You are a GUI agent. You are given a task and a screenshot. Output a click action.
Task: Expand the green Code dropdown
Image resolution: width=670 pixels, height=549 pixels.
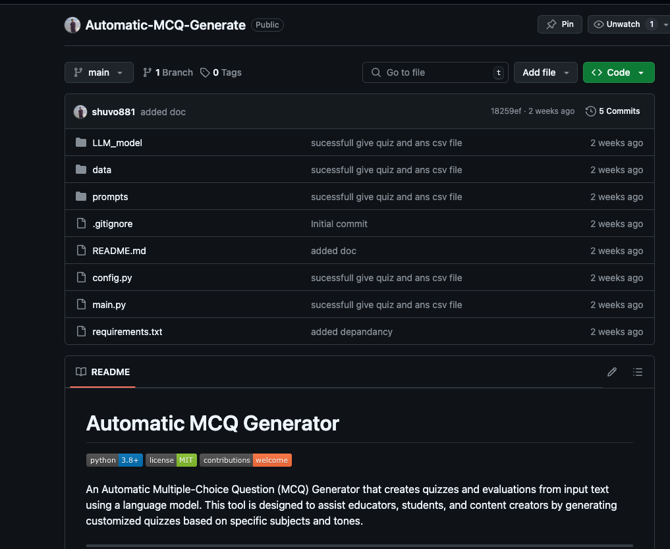(618, 72)
